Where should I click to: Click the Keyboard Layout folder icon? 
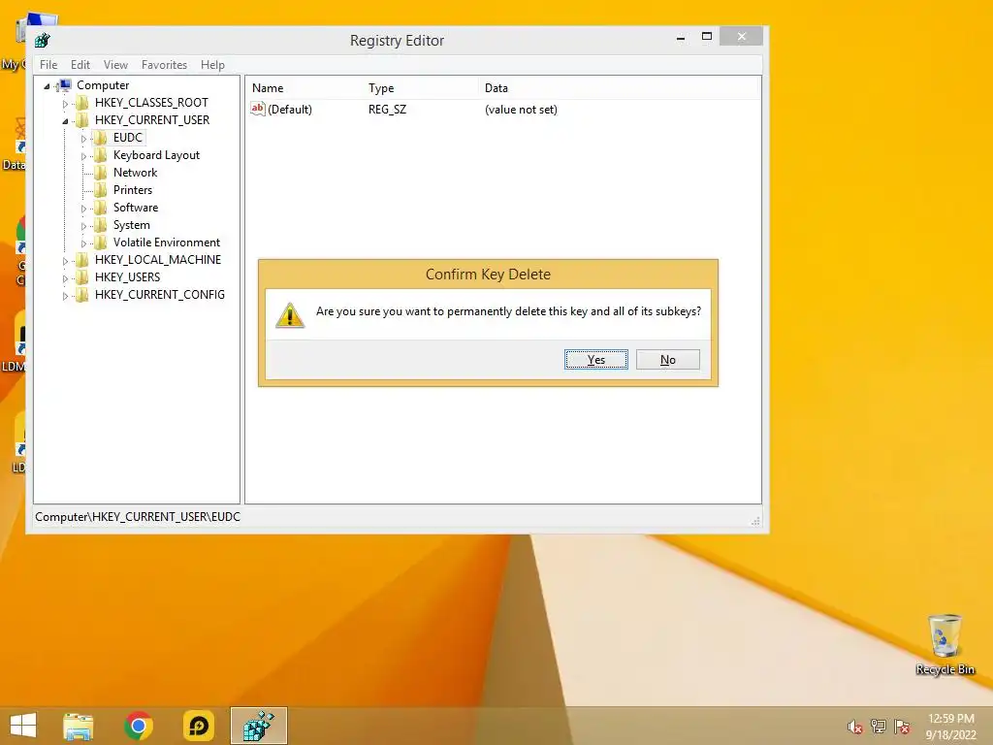100,155
